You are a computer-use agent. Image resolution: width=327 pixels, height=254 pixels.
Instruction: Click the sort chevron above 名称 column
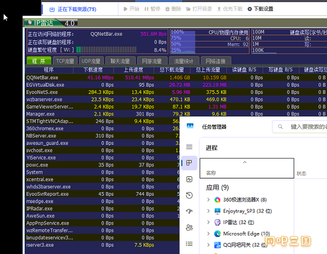245,162
